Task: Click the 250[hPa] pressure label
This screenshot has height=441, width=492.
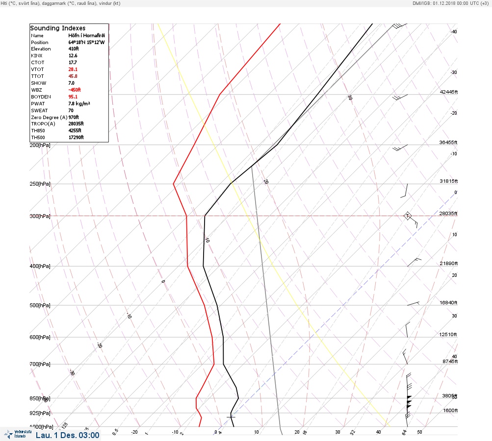Action: tap(40, 184)
